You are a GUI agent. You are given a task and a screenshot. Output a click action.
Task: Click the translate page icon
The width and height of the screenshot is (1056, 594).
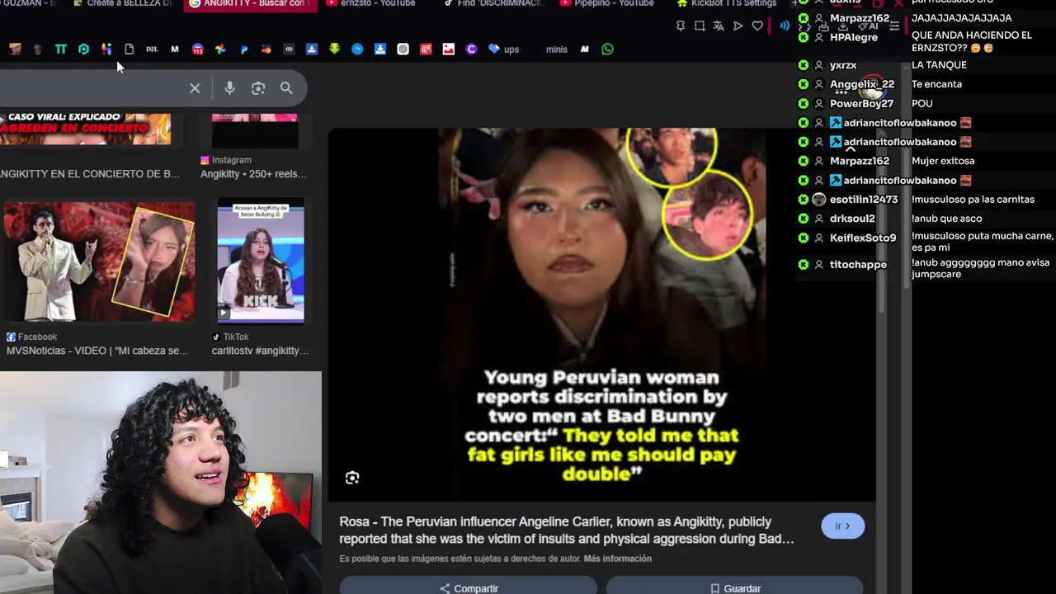coord(719,26)
